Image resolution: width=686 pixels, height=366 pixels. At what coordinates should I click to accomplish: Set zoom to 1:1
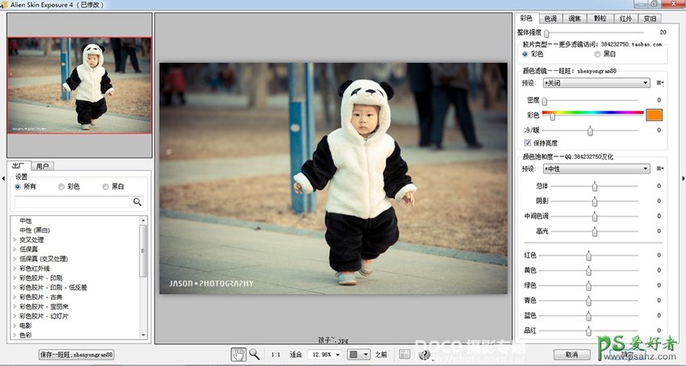(x=276, y=355)
